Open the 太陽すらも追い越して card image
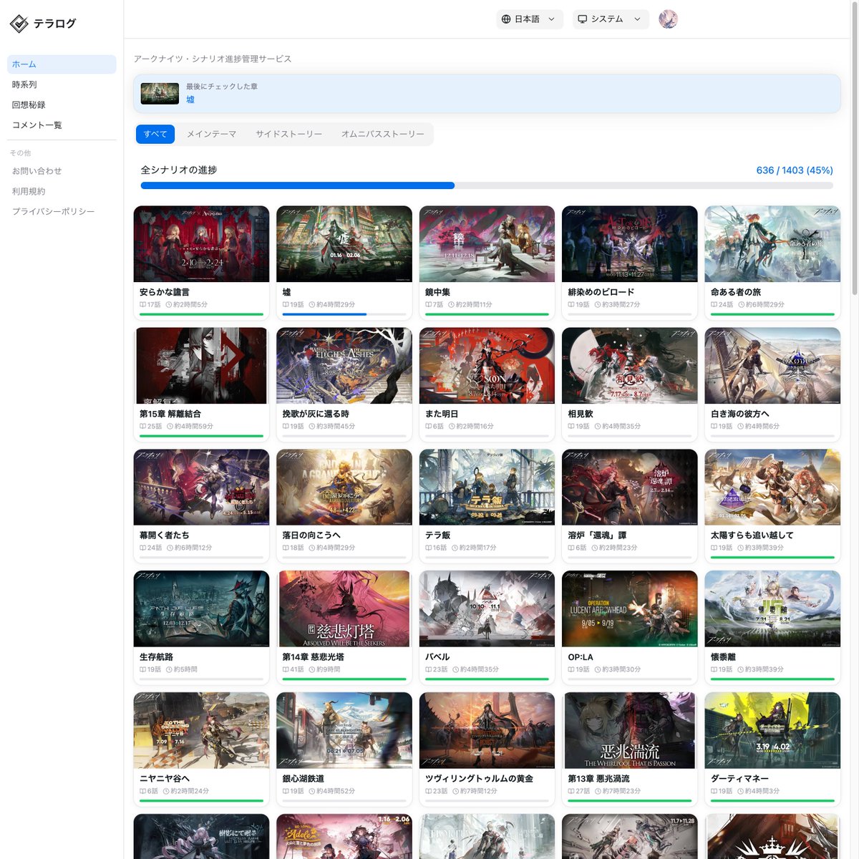 (772, 487)
